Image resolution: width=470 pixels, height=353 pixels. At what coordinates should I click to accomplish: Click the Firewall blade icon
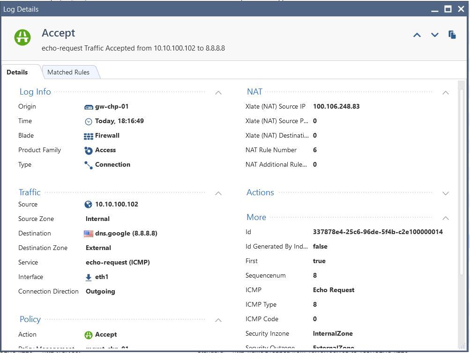(x=89, y=136)
